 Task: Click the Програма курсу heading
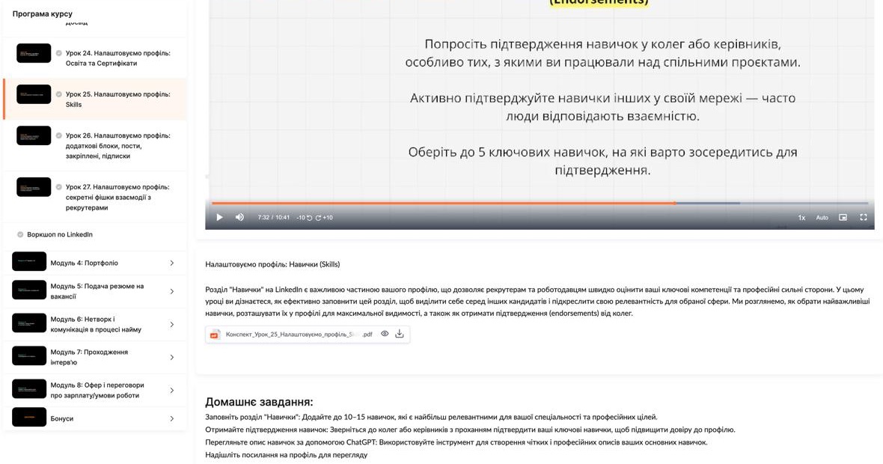pos(42,13)
